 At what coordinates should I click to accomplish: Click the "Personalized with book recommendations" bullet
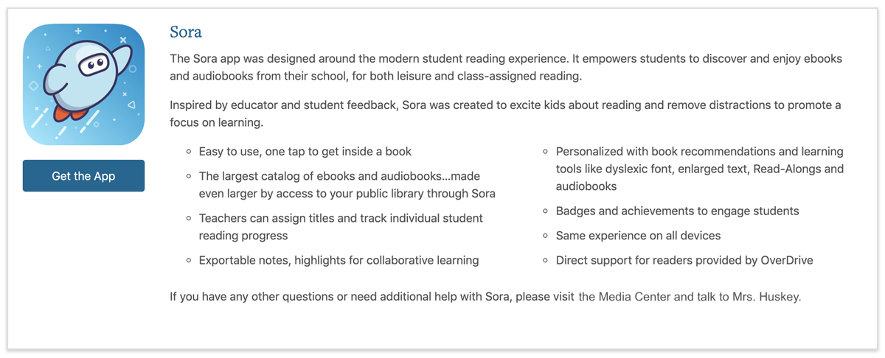[700, 169]
